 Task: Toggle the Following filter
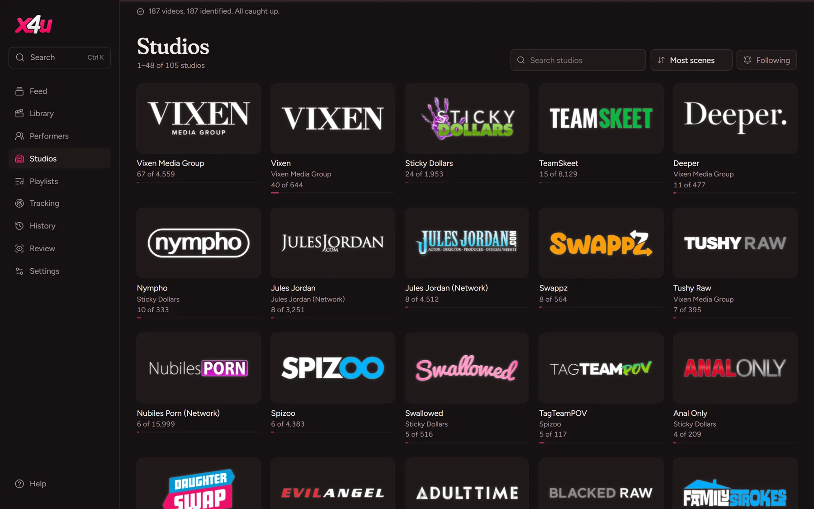pyautogui.click(x=767, y=60)
